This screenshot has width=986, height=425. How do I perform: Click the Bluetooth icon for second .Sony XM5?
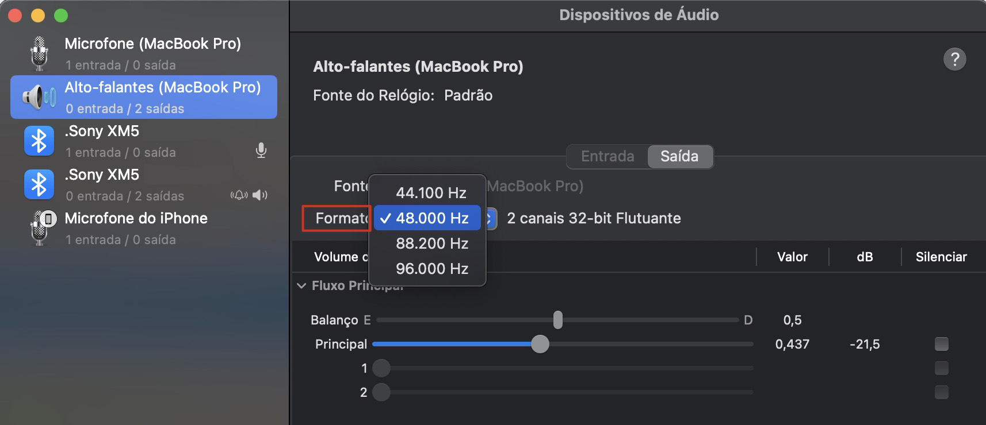point(39,184)
